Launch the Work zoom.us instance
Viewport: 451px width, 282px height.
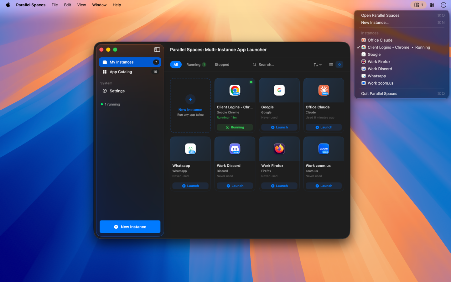coord(324,186)
